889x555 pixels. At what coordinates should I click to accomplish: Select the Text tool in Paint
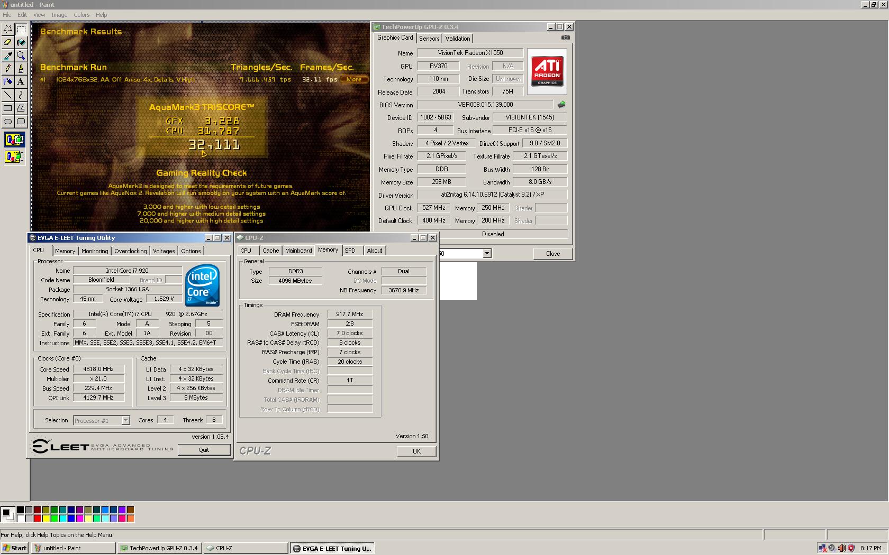point(21,82)
